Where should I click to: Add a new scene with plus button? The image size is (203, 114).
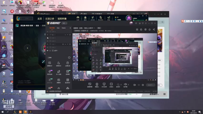tap(70, 28)
